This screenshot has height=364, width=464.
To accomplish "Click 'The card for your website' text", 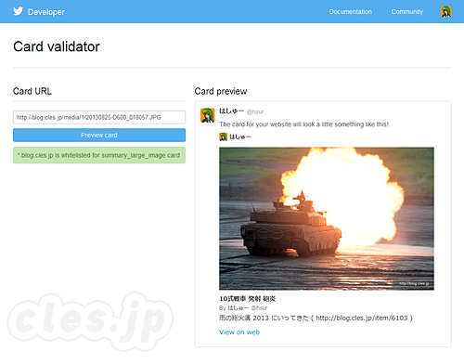I will pyautogui.click(x=303, y=124).
